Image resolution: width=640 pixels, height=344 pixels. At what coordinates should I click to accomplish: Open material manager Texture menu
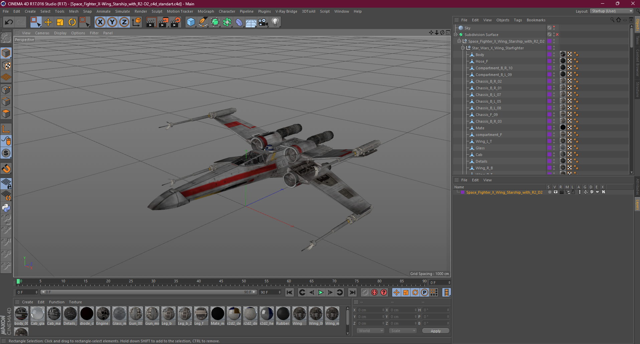pyautogui.click(x=75, y=302)
